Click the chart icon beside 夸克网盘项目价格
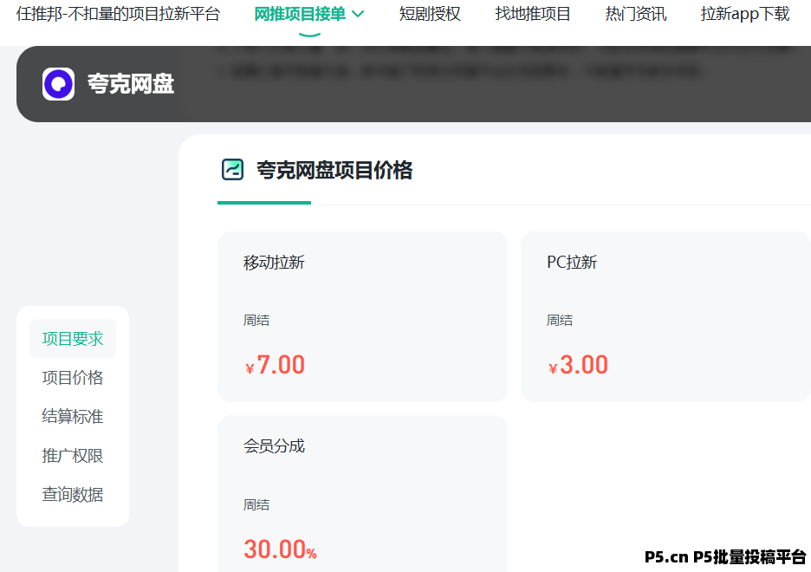Screen dimensions: 811x572 click(232, 170)
